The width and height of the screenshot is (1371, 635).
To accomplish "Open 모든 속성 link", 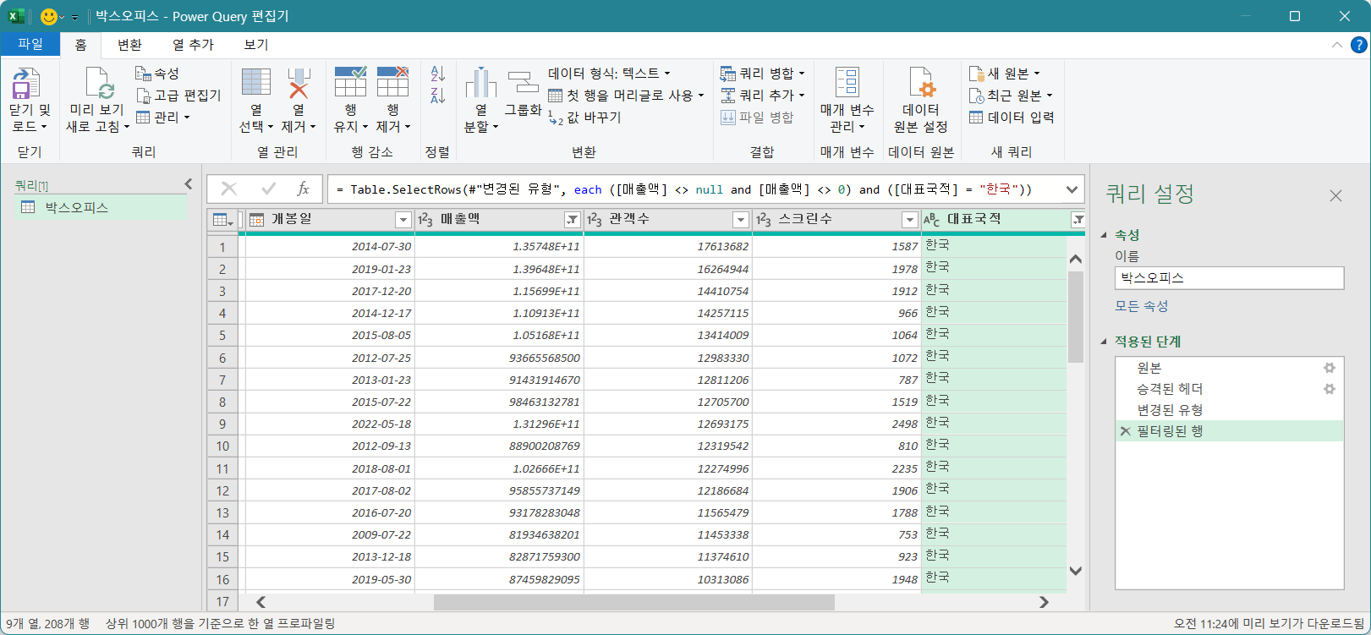I will click(x=1141, y=306).
